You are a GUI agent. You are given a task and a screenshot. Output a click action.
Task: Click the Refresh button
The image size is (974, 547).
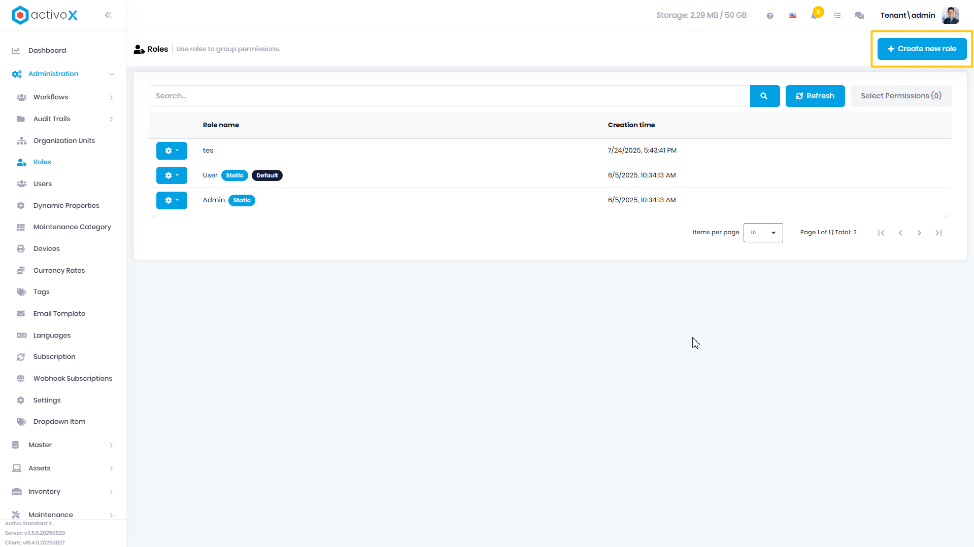[x=815, y=96]
